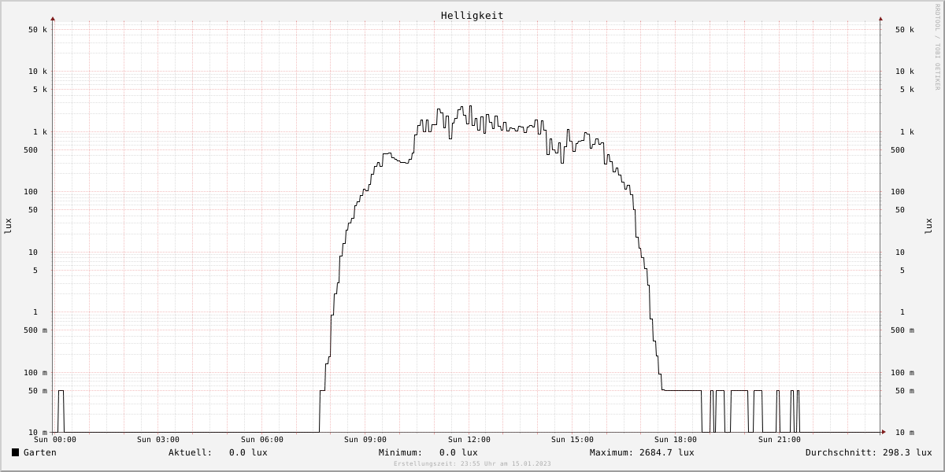
Task: Click the "Sun 18:00" time axis label
Action: point(676,440)
